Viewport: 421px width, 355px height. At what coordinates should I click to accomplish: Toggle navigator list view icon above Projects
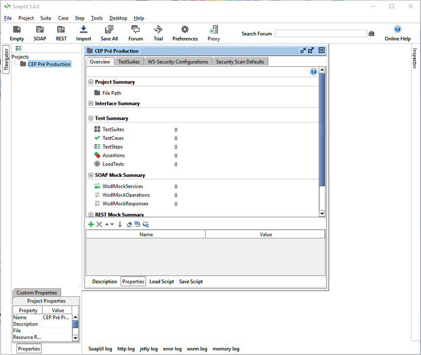point(18,49)
